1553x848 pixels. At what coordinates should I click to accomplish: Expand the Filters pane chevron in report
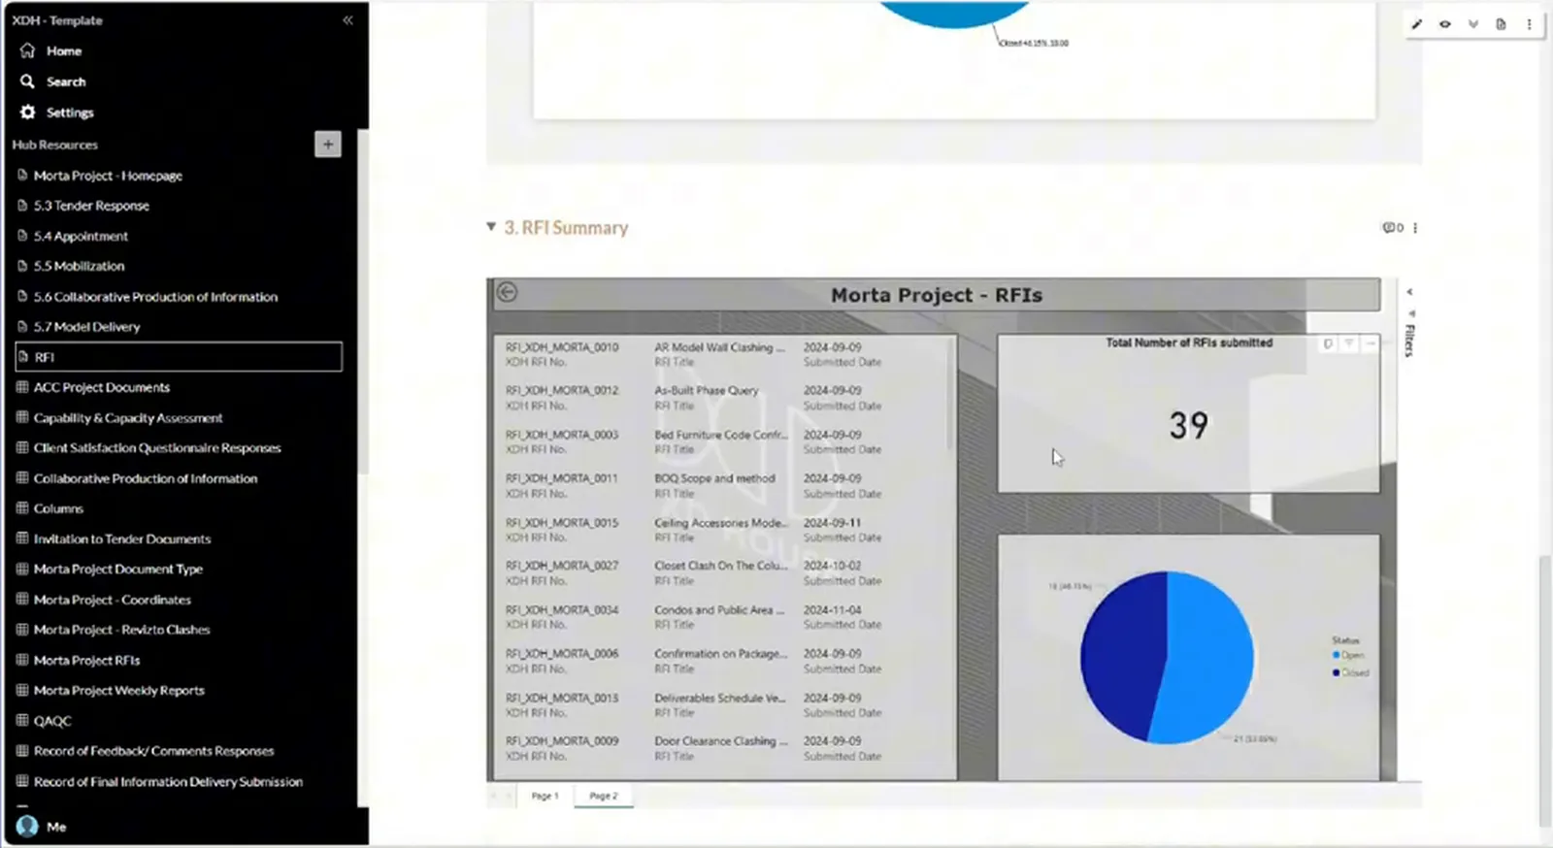1410,292
